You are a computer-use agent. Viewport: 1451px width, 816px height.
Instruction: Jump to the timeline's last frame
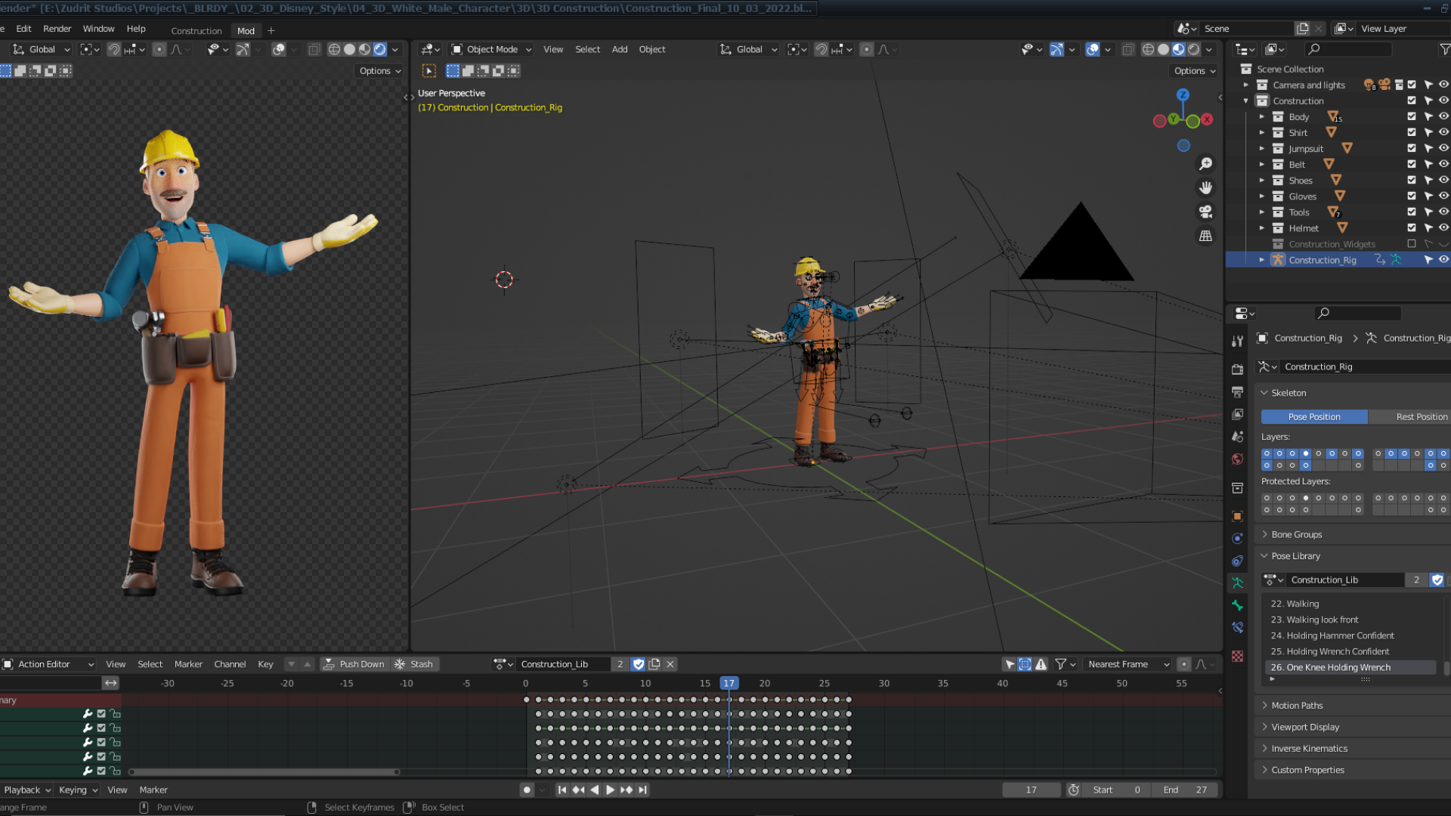(x=642, y=790)
